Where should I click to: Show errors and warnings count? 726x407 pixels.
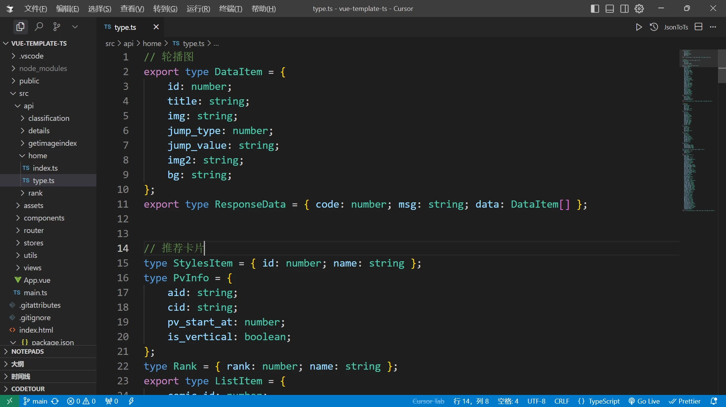81,401
